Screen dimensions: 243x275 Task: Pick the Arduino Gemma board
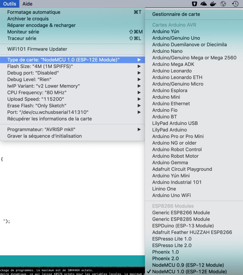[194, 162]
